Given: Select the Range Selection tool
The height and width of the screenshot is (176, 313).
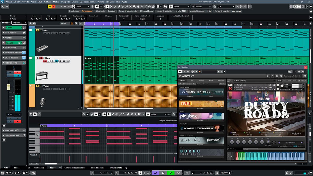Looking at the screenshot, I should pyautogui.click(x=111, y=7).
